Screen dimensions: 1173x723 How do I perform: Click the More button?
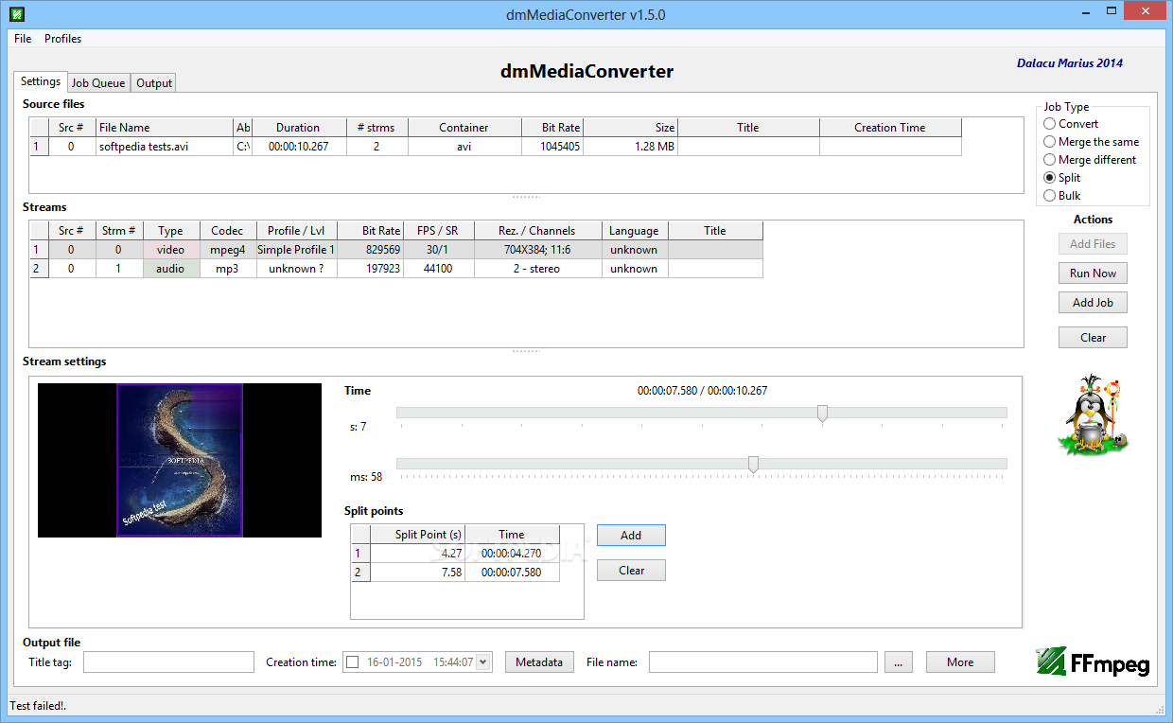960,662
